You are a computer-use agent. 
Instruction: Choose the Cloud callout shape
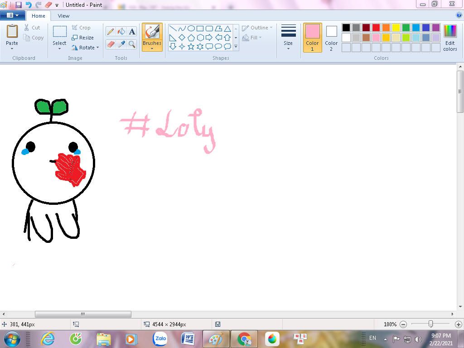(x=227, y=47)
